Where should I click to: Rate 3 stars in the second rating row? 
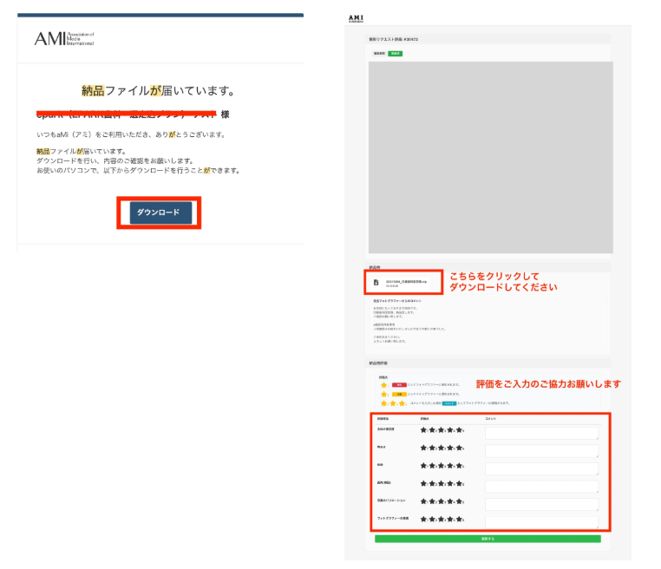442,448
